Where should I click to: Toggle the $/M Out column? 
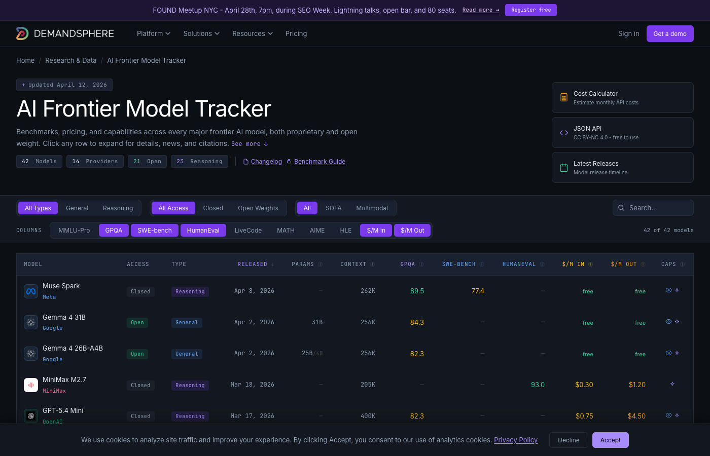click(x=412, y=230)
